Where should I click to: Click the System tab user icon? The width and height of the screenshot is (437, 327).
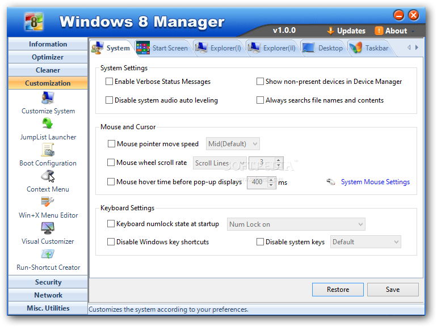[98, 48]
